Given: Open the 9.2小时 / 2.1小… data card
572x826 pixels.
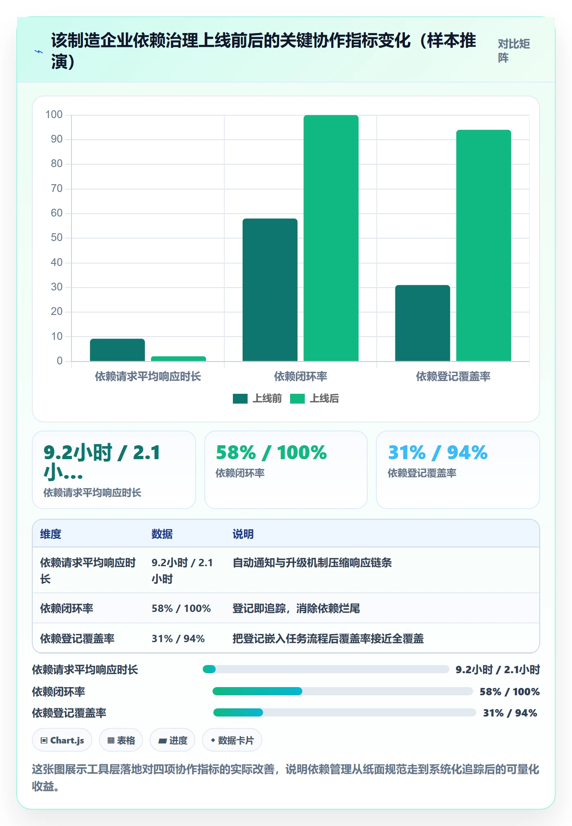Looking at the screenshot, I should coord(114,470).
